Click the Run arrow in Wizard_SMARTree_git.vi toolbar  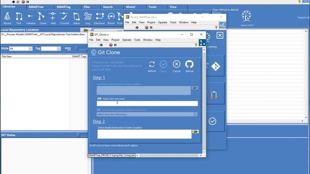click(x=137, y=28)
